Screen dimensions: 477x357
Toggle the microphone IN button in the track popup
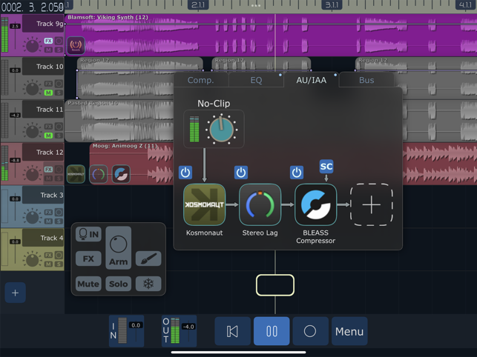coord(88,233)
